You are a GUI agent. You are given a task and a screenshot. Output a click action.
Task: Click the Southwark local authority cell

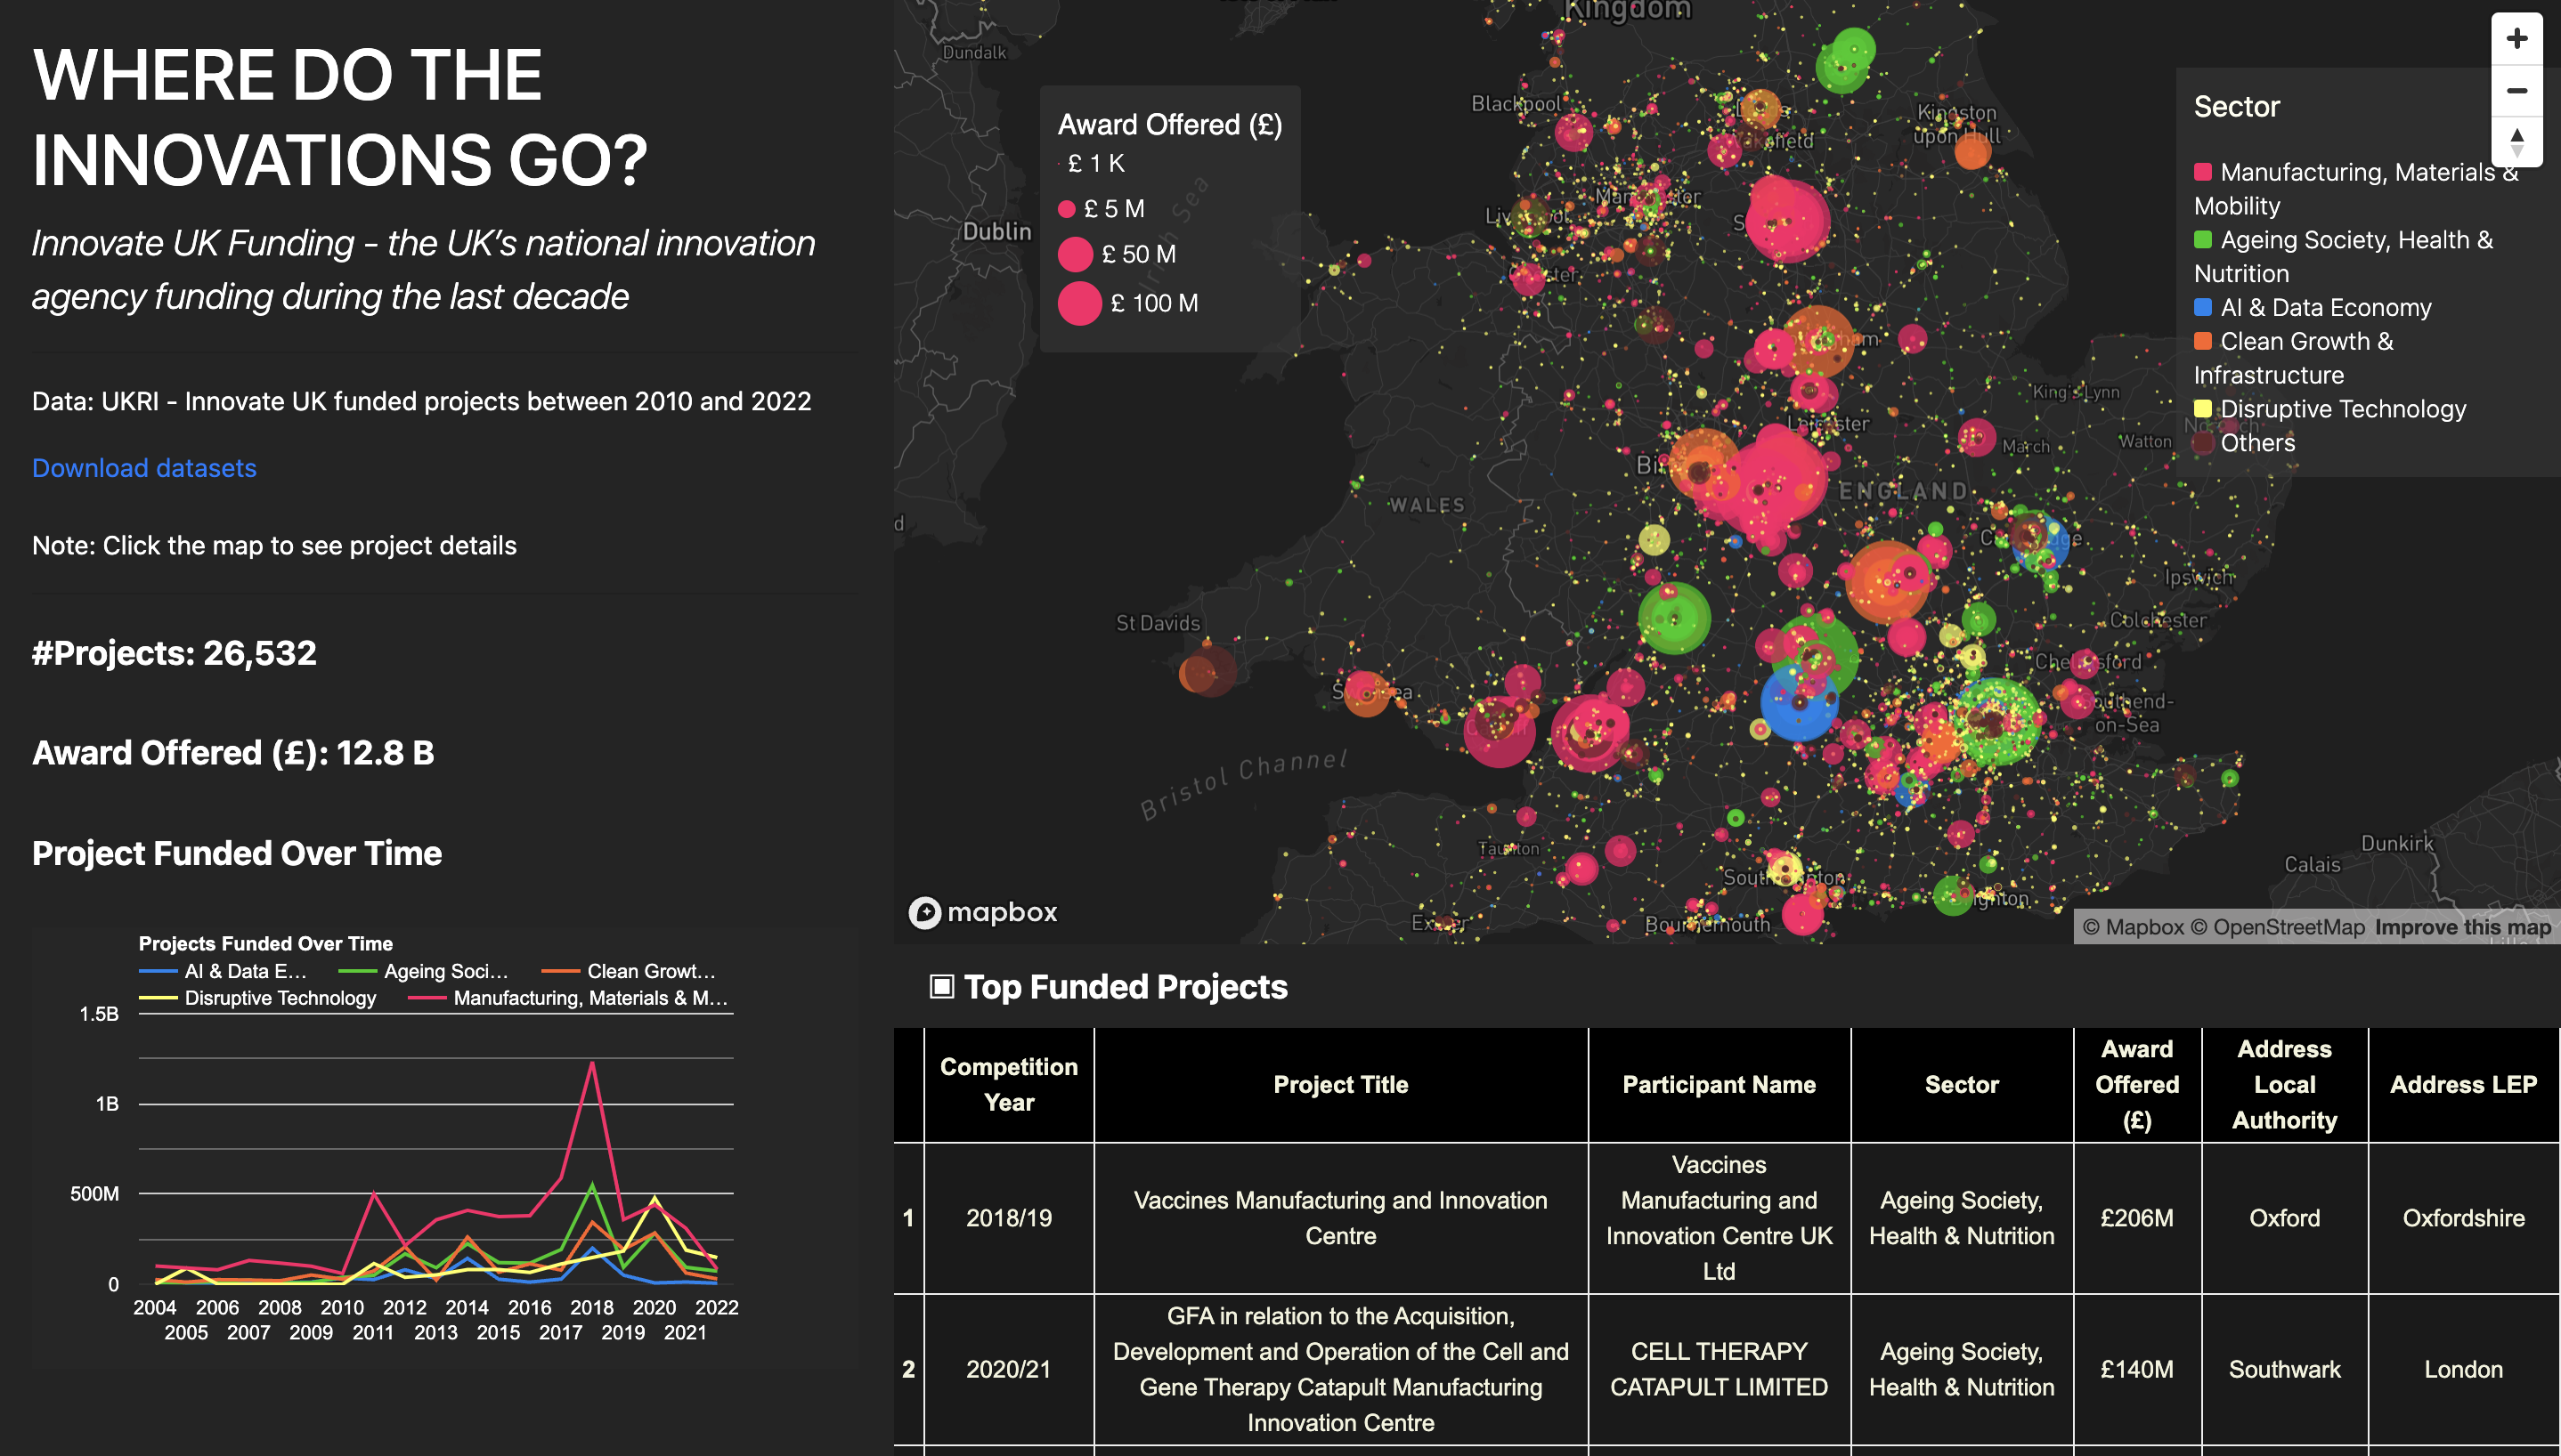[x=2284, y=1370]
